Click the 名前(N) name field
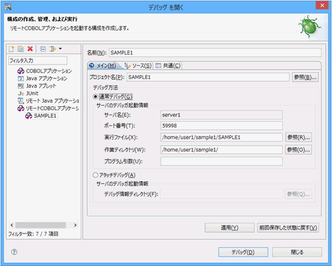 [x=215, y=53]
